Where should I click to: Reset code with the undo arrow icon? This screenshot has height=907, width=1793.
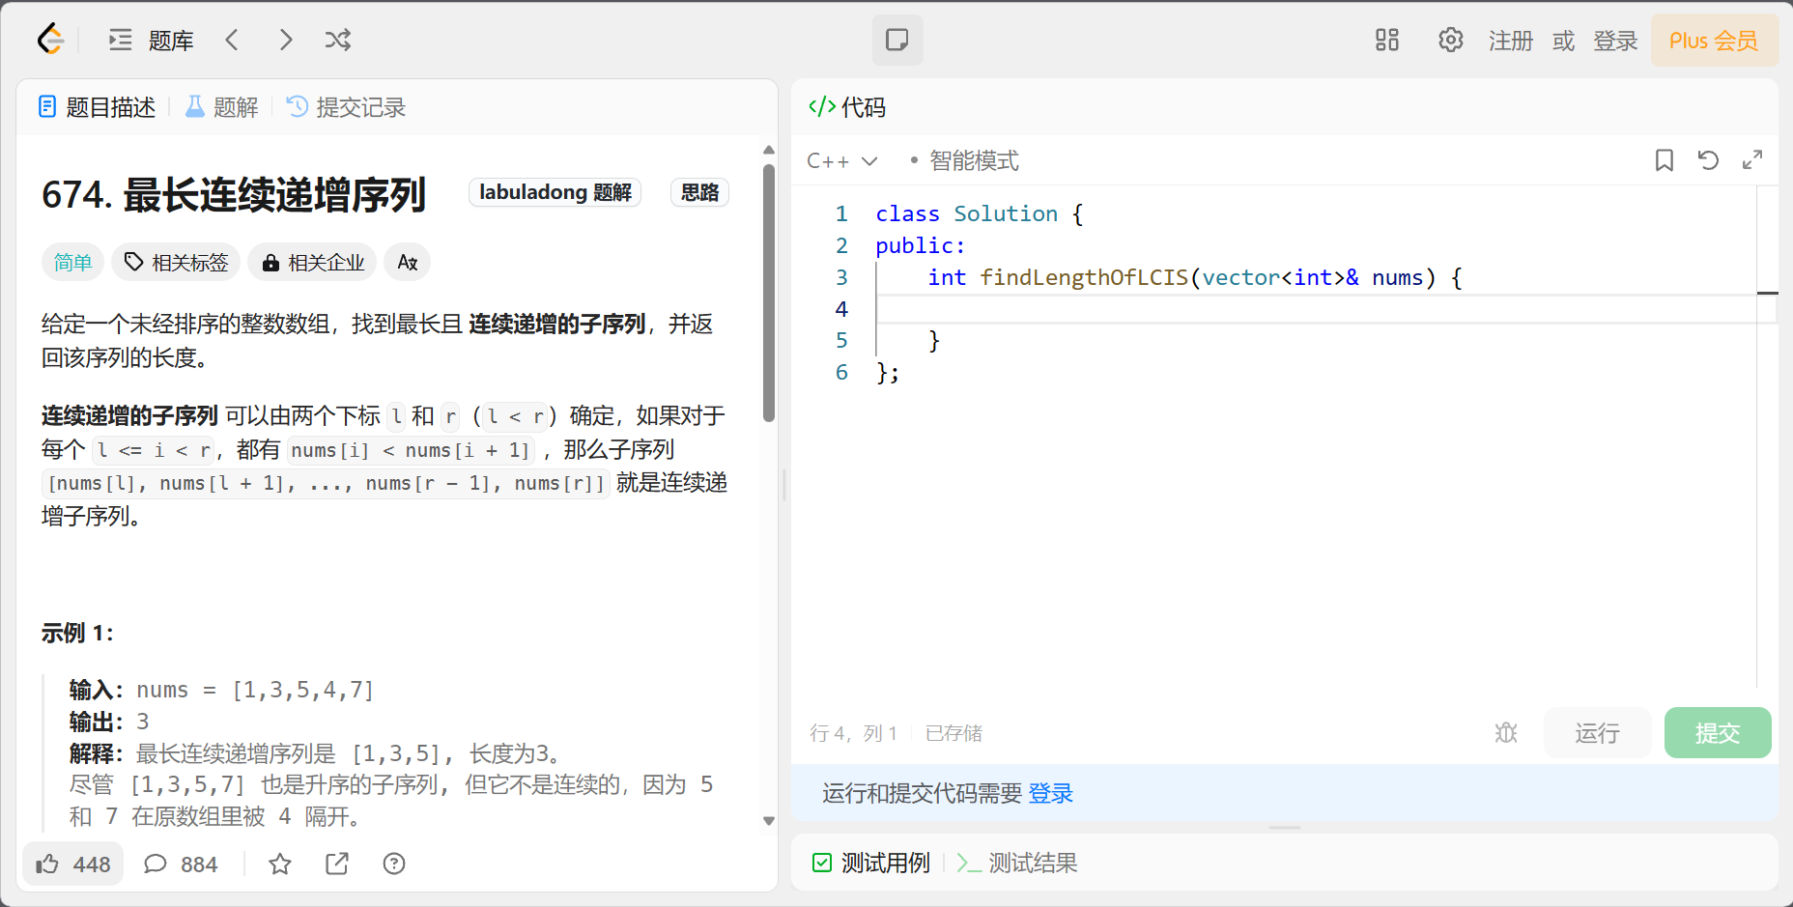pyautogui.click(x=1708, y=160)
